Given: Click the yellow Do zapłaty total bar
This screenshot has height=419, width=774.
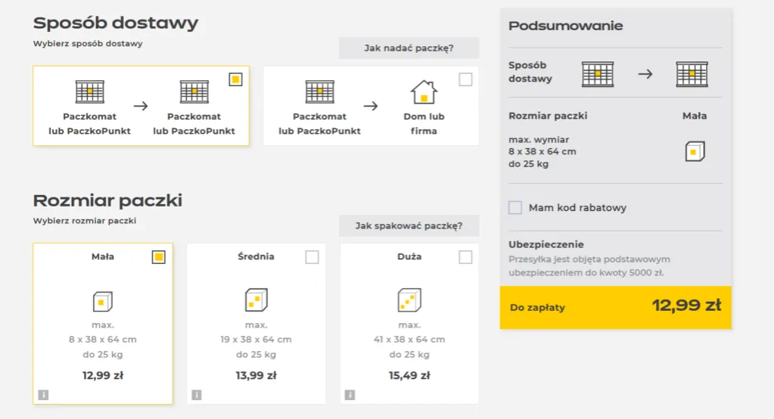Looking at the screenshot, I should coord(615,307).
